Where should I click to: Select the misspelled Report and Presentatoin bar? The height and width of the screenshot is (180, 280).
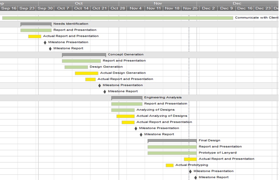pos(127,104)
